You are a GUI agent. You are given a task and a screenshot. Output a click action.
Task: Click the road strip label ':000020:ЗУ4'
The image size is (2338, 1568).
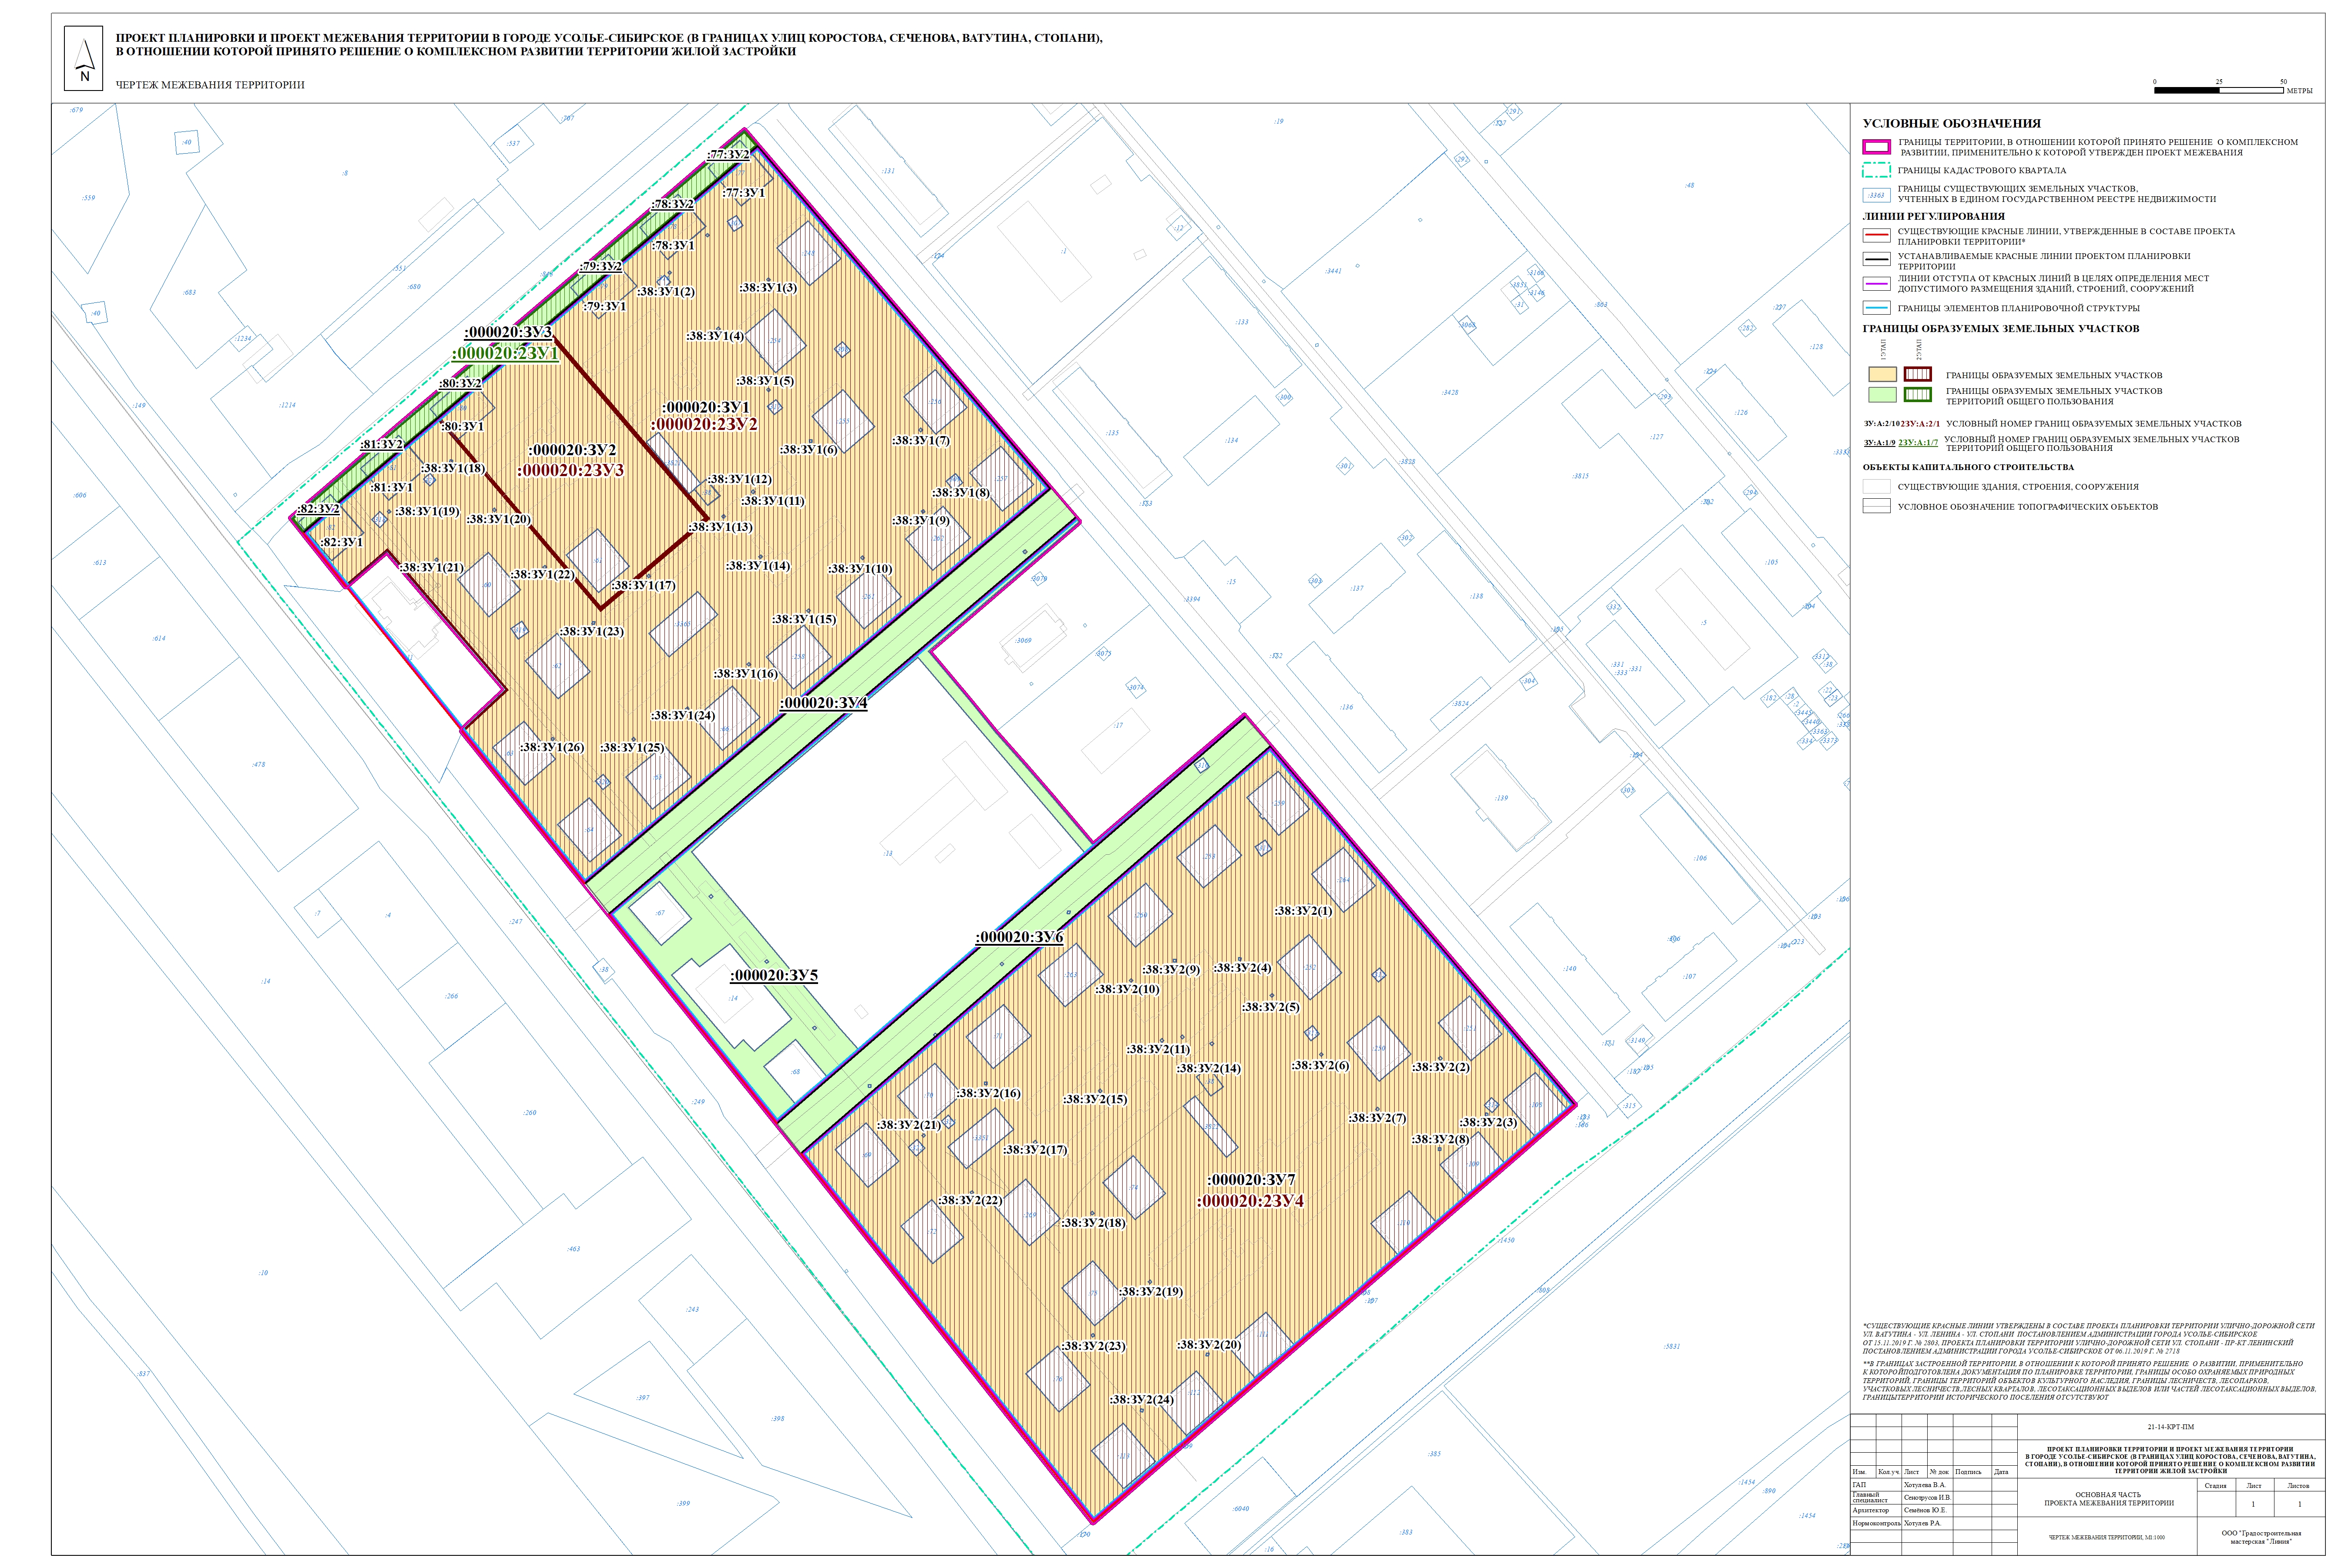[x=824, y=703]
